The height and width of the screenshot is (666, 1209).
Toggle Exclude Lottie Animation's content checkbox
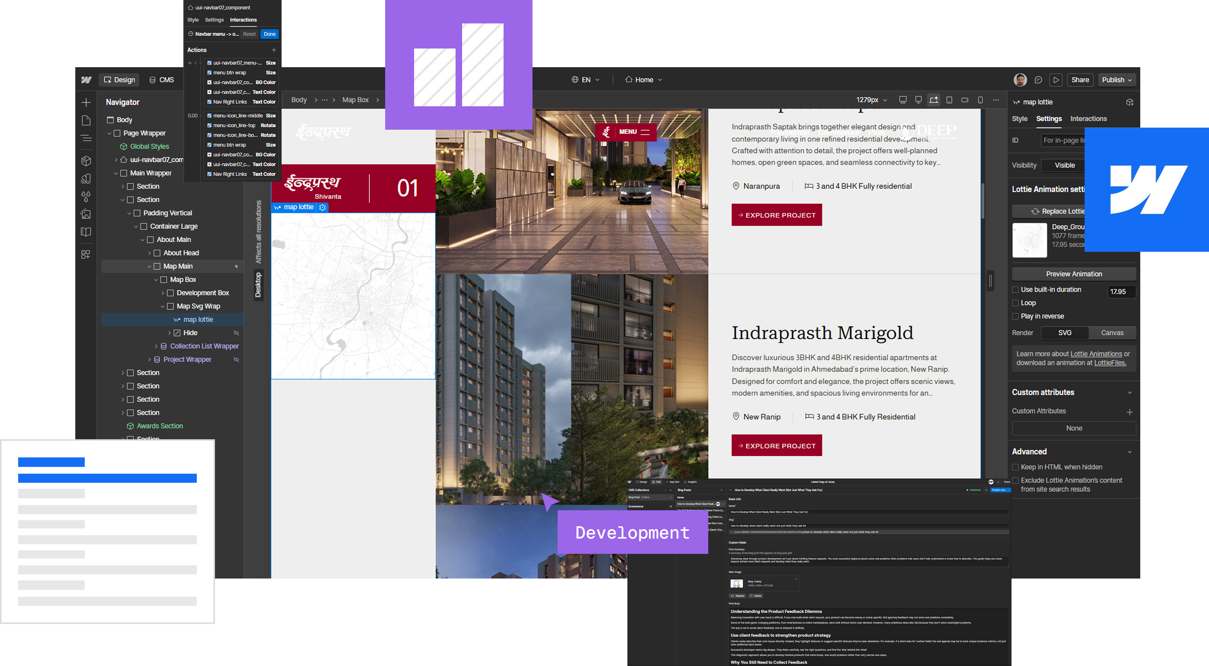pos(1015,480)
